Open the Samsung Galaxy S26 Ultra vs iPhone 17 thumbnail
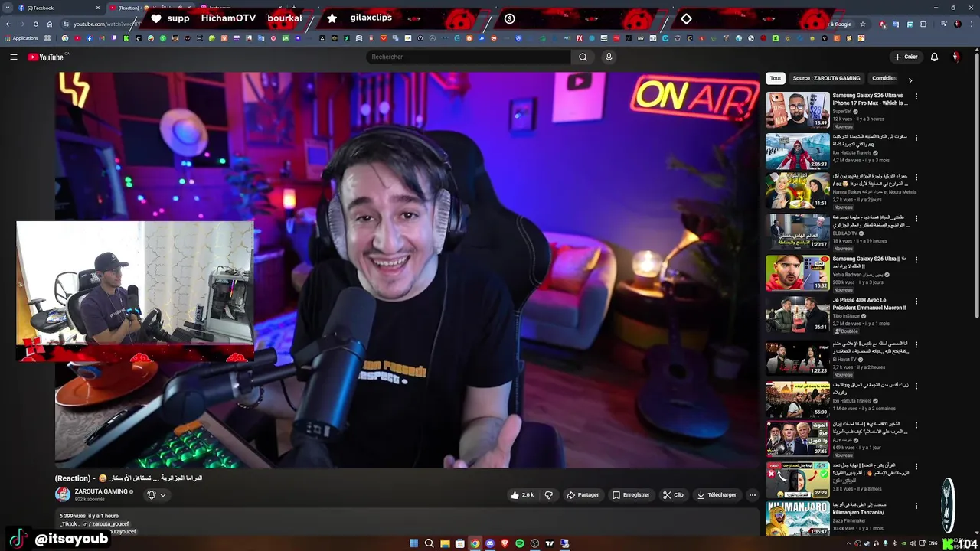Screen dimensions: 980x551 [797, 109]
